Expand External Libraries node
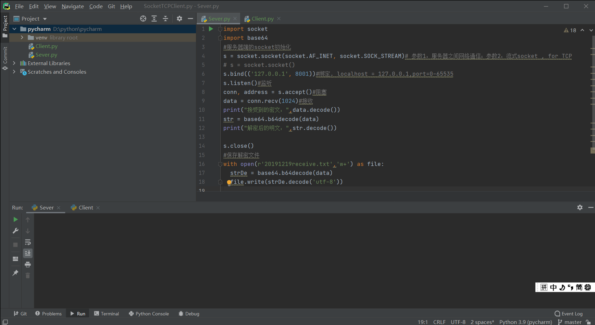The width and height of the screenshot is (595, 325). (14, 63)
